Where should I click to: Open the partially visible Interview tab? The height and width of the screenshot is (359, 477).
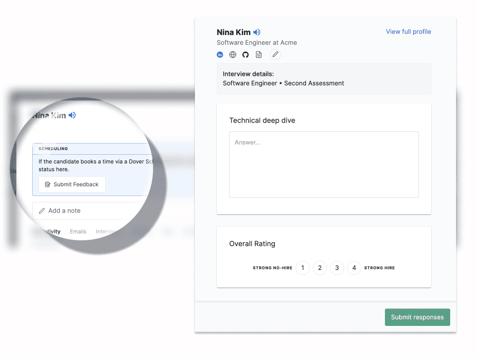(x=106, y=232)
